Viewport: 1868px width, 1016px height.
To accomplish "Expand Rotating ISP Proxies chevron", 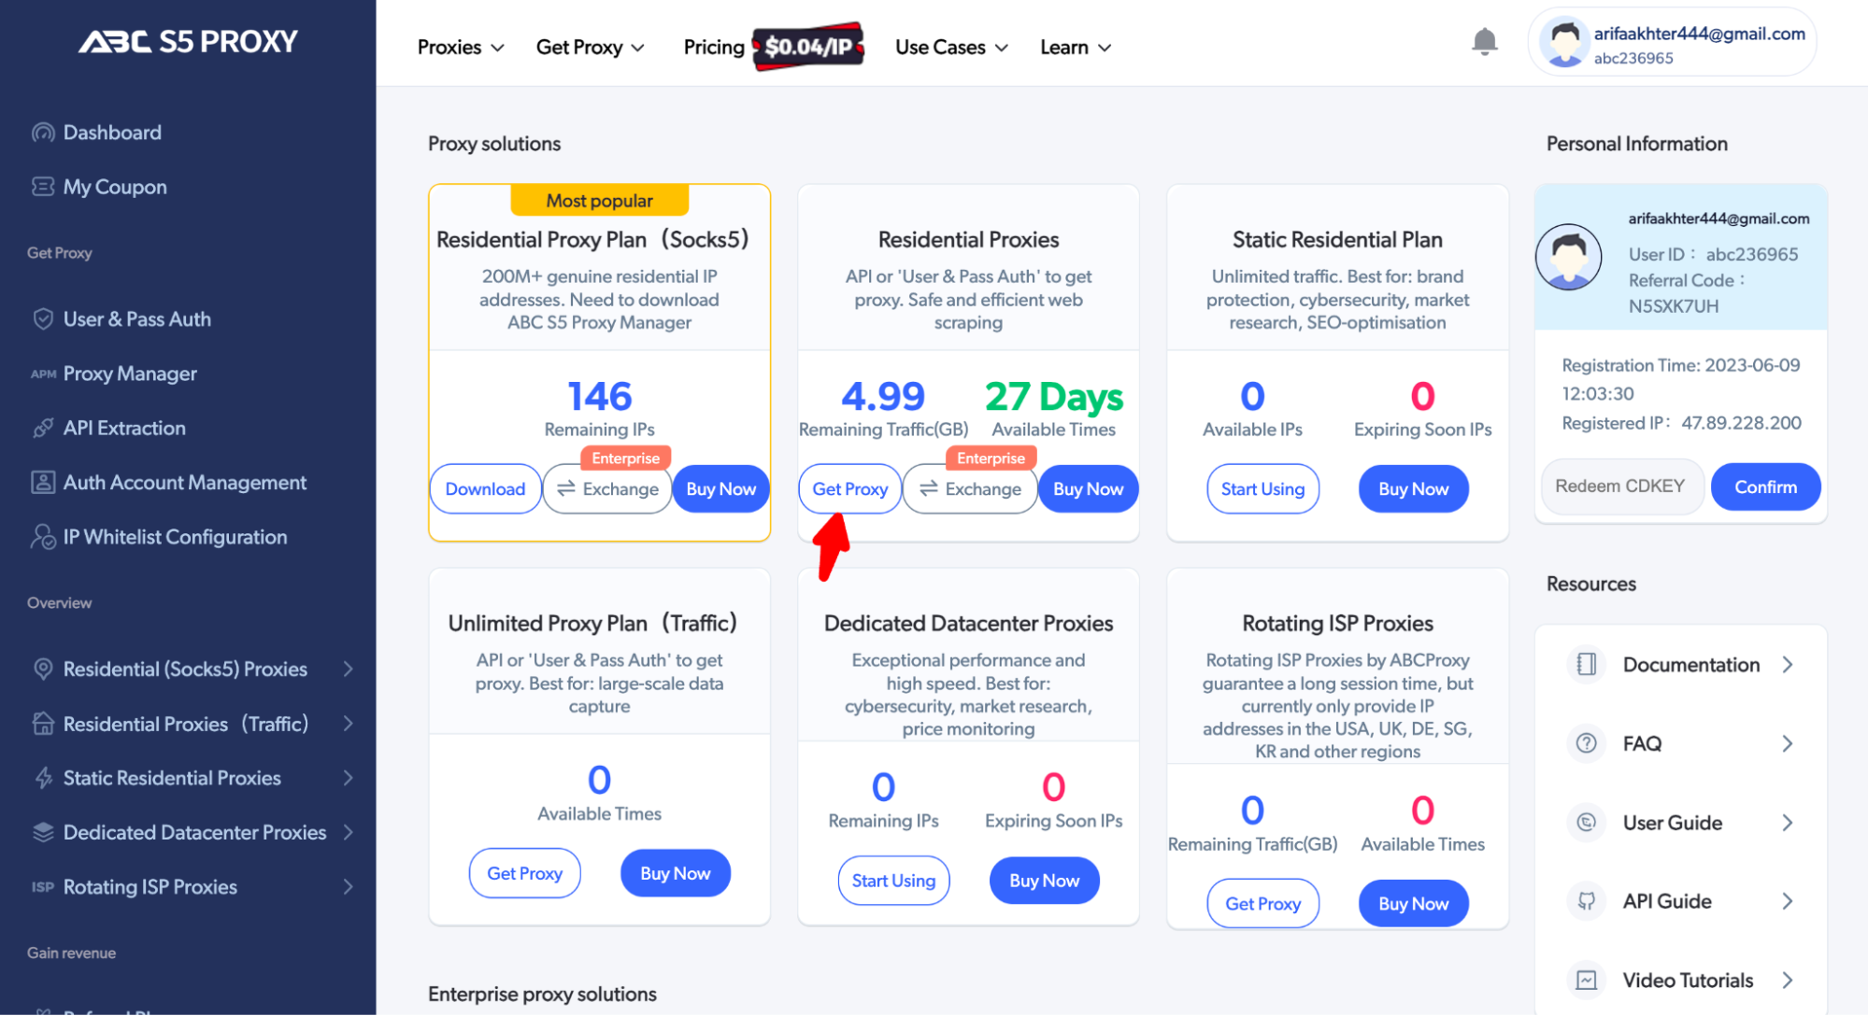I will click(348, 887).
